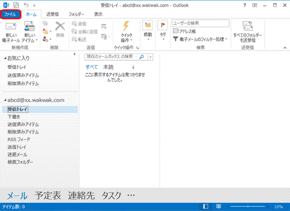Open クイック操作 dialog launcher
This screenshot has height=211, width=290.
[137, 48]
